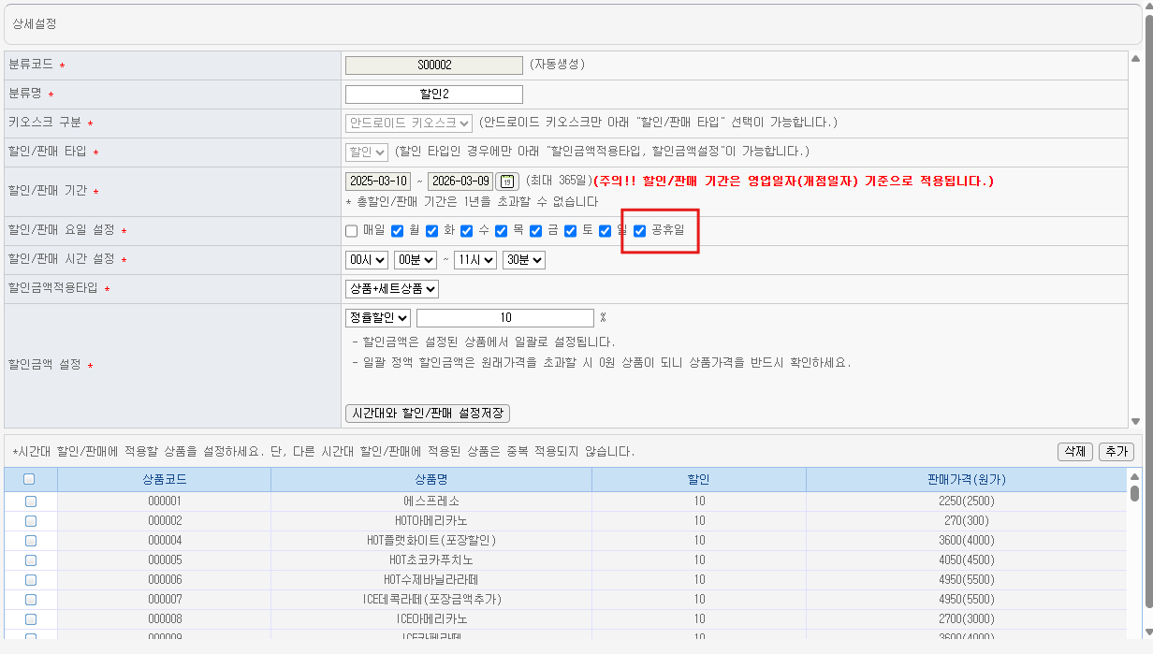Click the product list scrollbar thumb
The width and height of the screenshot is (1153, 654).
(x=1134, y=492)
